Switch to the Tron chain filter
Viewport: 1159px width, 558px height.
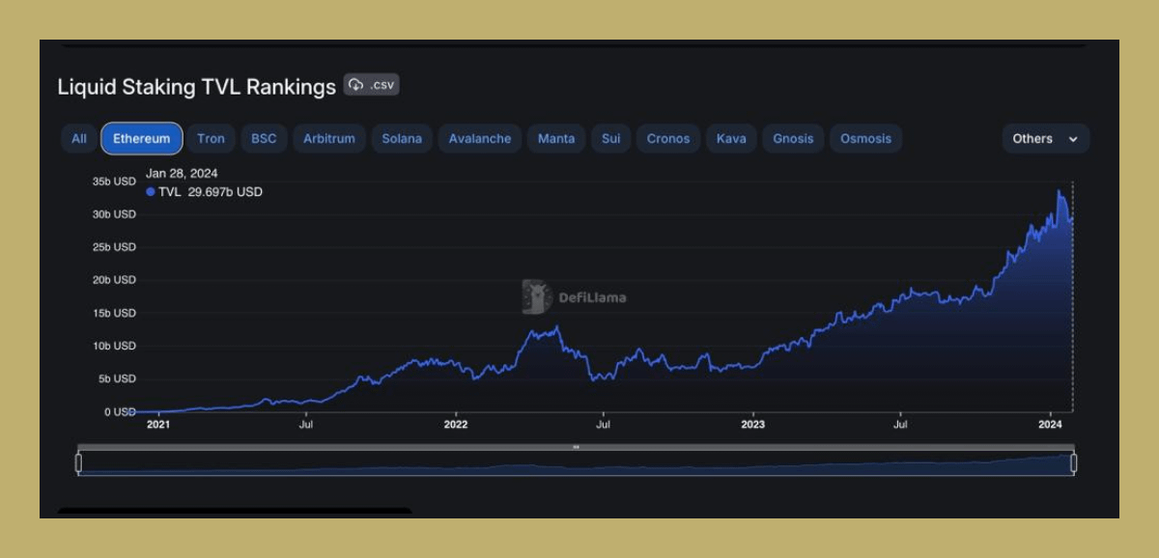(211, 139)
